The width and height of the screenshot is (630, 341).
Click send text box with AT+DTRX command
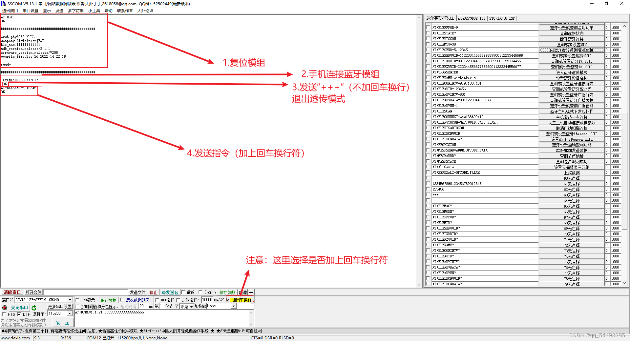[162, 318]
